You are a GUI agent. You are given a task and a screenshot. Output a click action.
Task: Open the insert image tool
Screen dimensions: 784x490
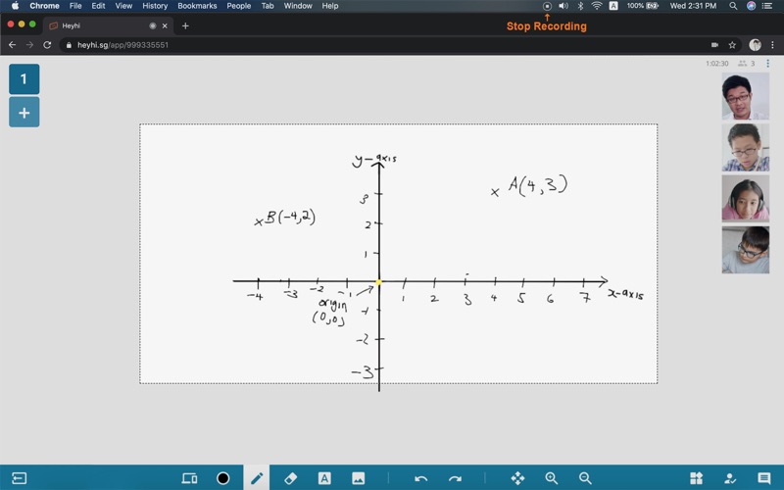click(x=359, y=478)
